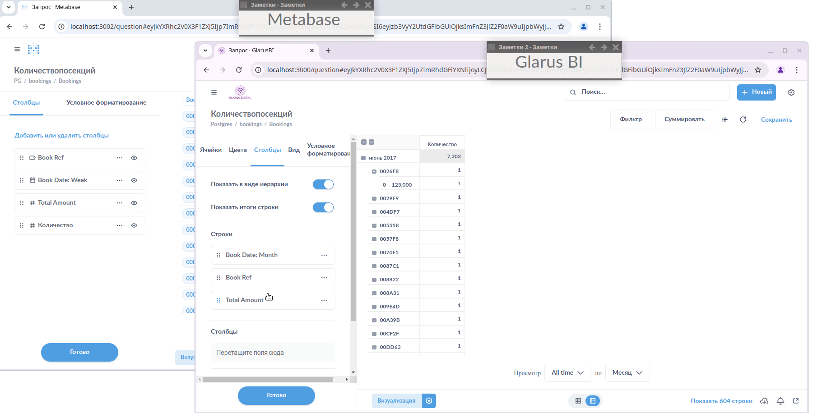Switch to the pivot table view icon
813x413 pixels.
pyautogui.click(x=592, y=401)
